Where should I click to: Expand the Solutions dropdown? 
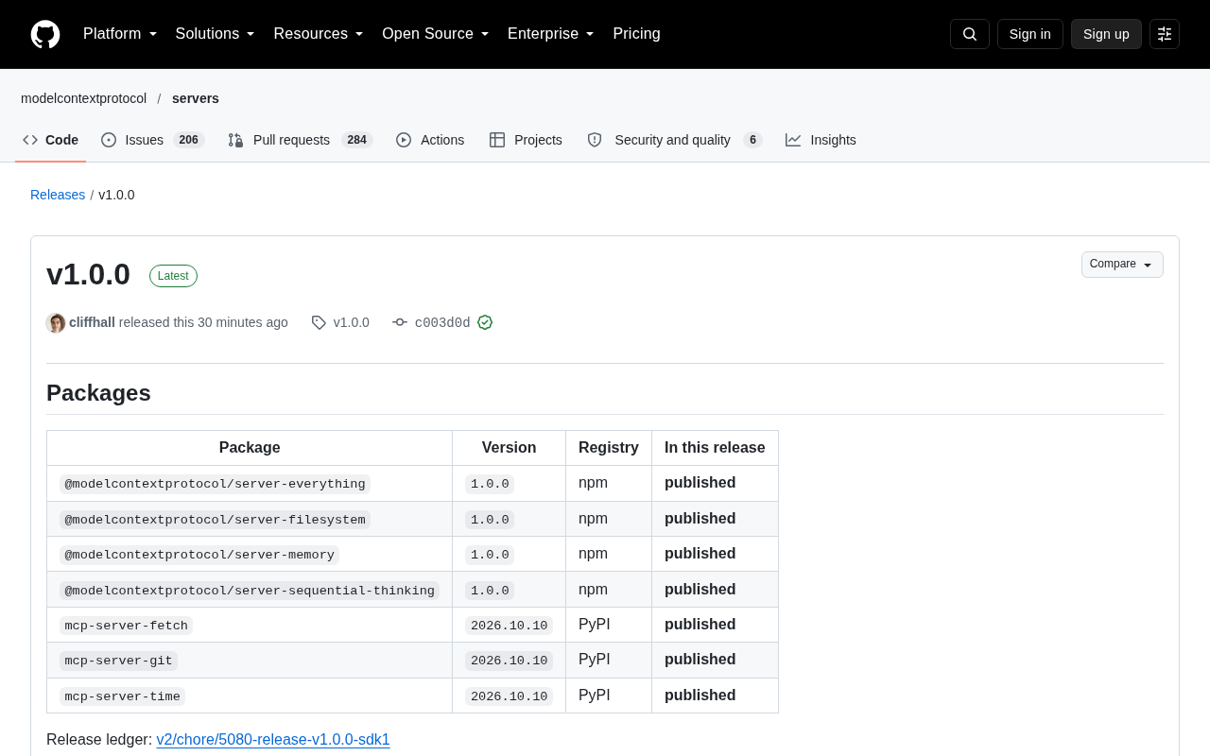[x=216, y=34]
